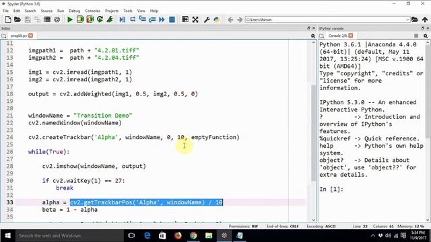The image size is (431, 242).
Task: Close the Editor pane
Action: 314,28
